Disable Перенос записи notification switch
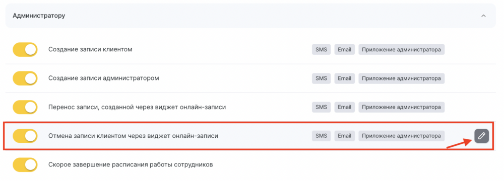The image size is (504, 181). (x=25, y=107)
